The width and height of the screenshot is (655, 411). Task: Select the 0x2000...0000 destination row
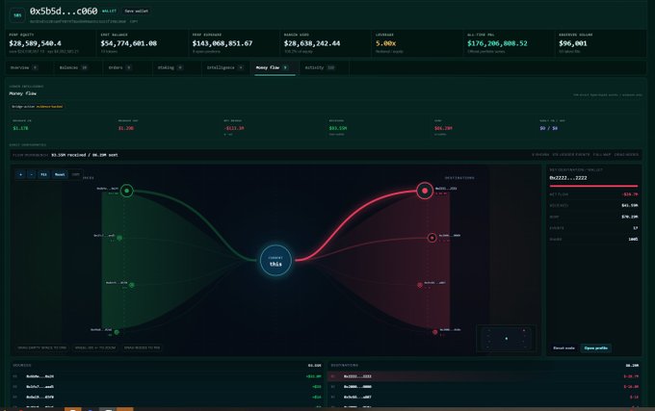(x=485, y=387)
